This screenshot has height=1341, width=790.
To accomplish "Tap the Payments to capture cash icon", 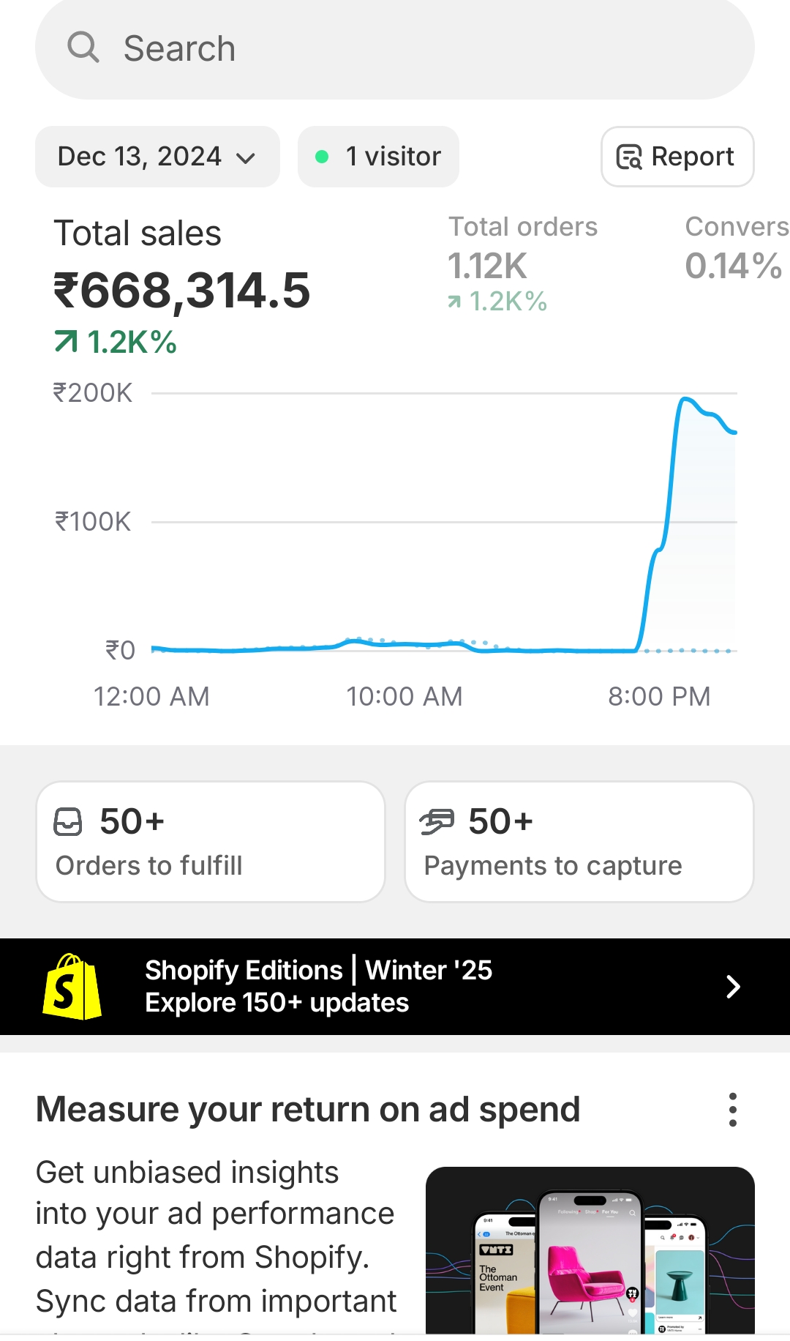I will click(x=437, y=821).
